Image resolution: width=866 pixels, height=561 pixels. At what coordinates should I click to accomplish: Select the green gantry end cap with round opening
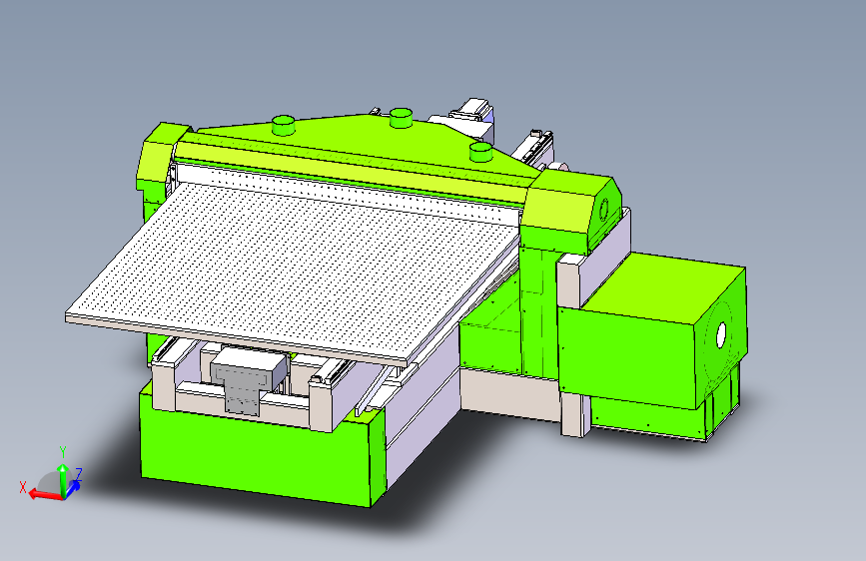coord(571,213)
